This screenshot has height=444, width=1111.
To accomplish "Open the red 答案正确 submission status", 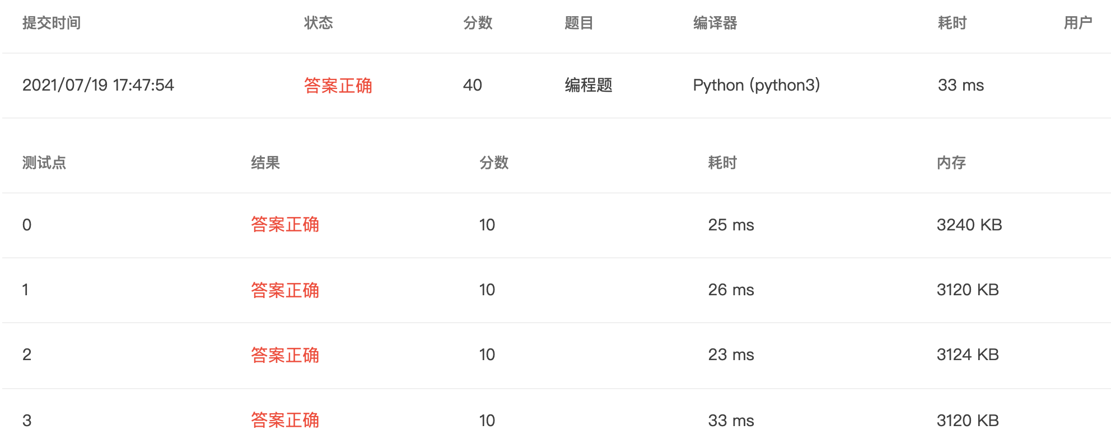I will pos(338,85).
